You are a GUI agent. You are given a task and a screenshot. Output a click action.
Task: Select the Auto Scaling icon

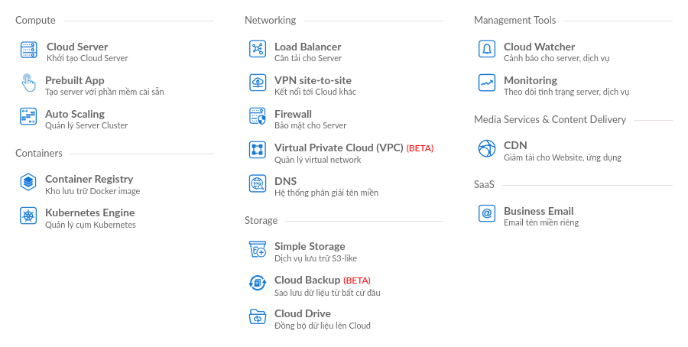[x=28, y=117]
